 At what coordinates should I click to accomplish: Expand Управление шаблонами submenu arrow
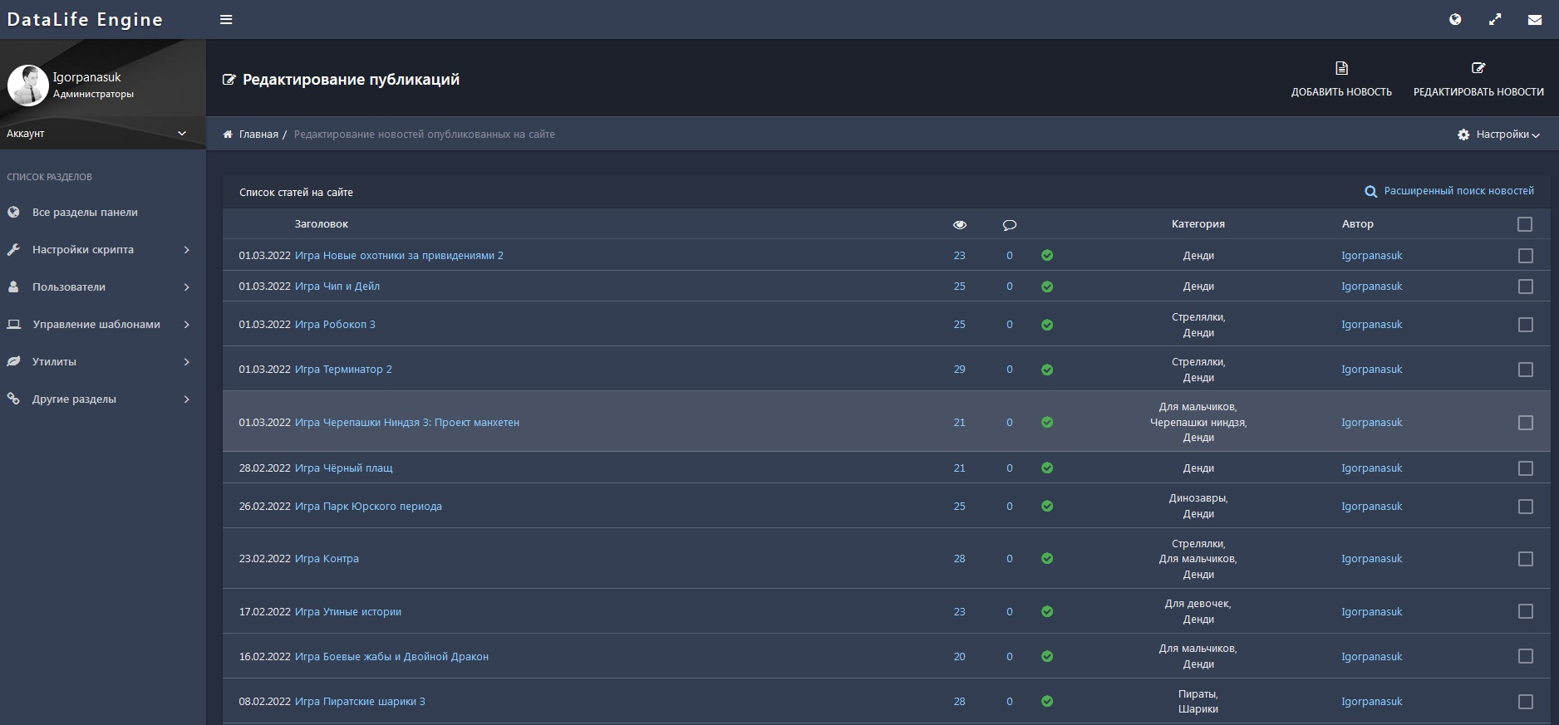[187, 325]
